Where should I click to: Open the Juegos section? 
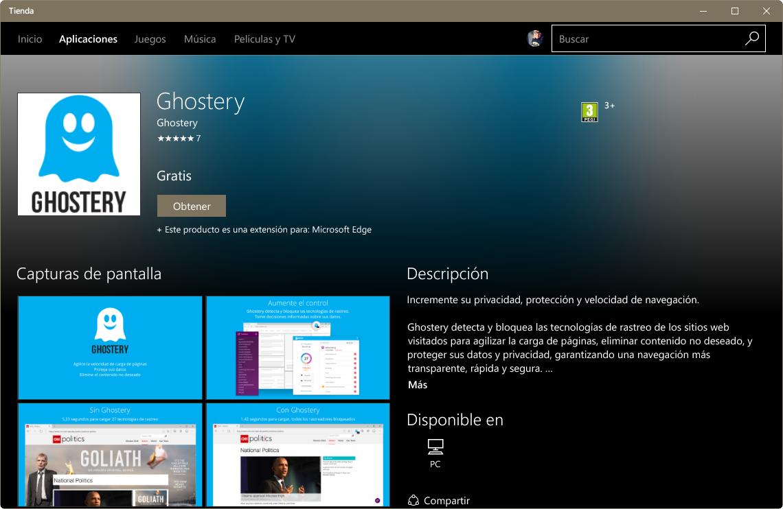coord(150,39)
